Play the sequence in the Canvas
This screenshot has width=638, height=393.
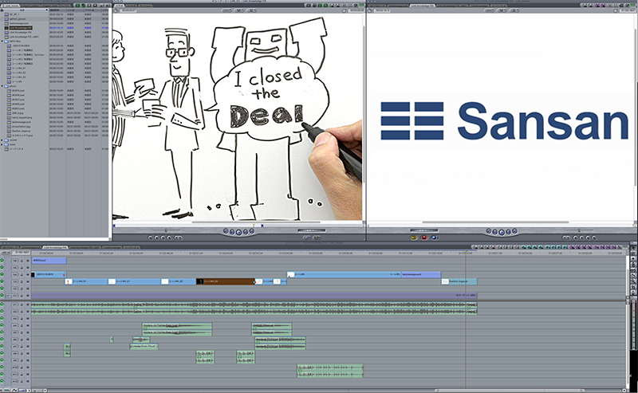[502, 232]
